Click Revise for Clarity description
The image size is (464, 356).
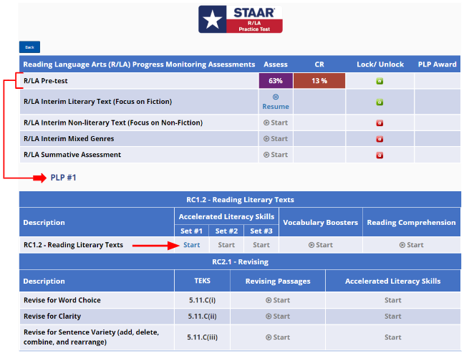pos(52,316)
